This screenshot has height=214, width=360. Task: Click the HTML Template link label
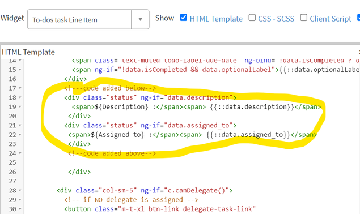(216, 19)
